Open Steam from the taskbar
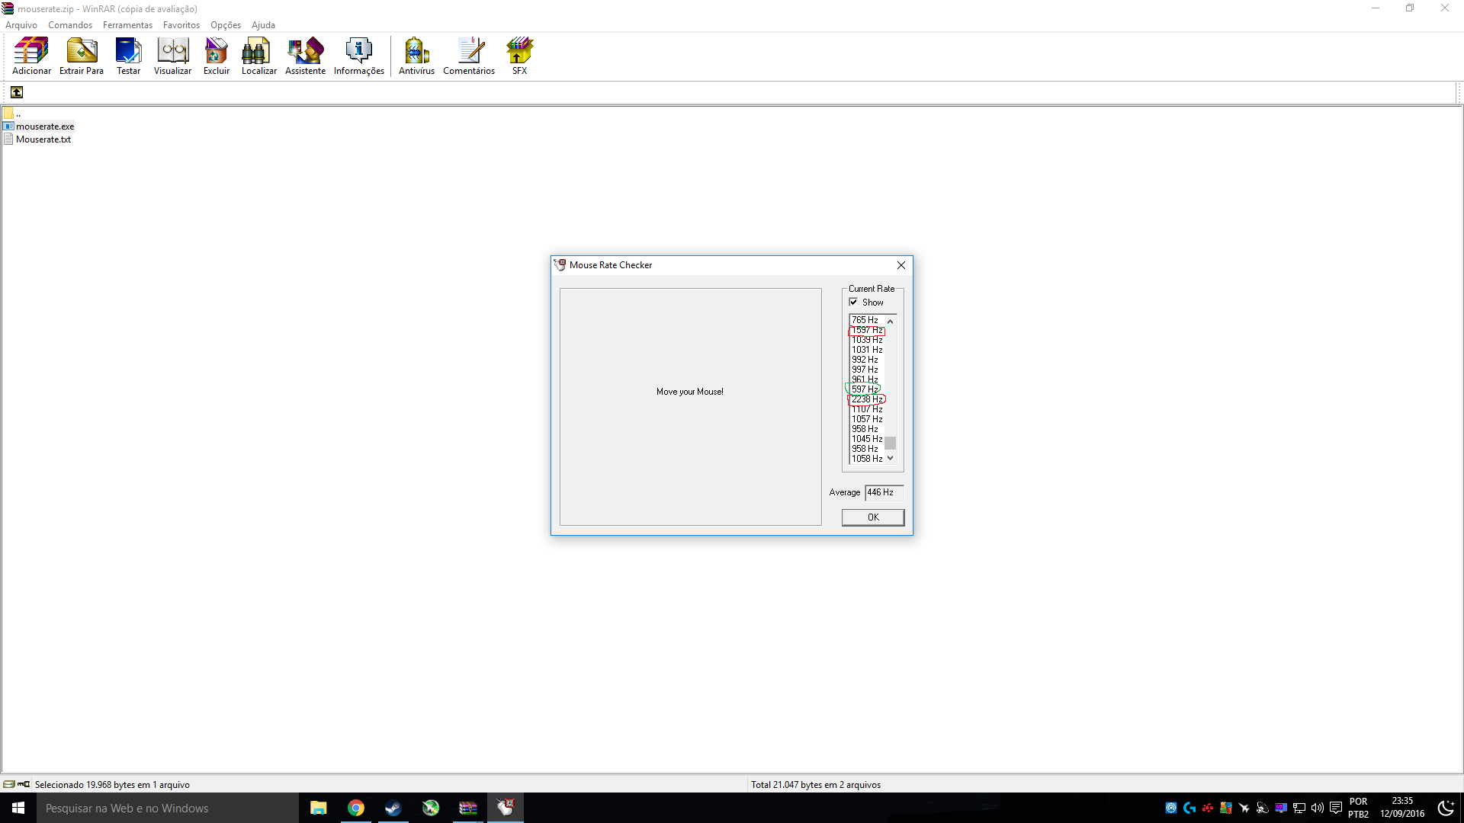Screen dimensions: 1464x823 pyautogui.click(x=393, y=808)
